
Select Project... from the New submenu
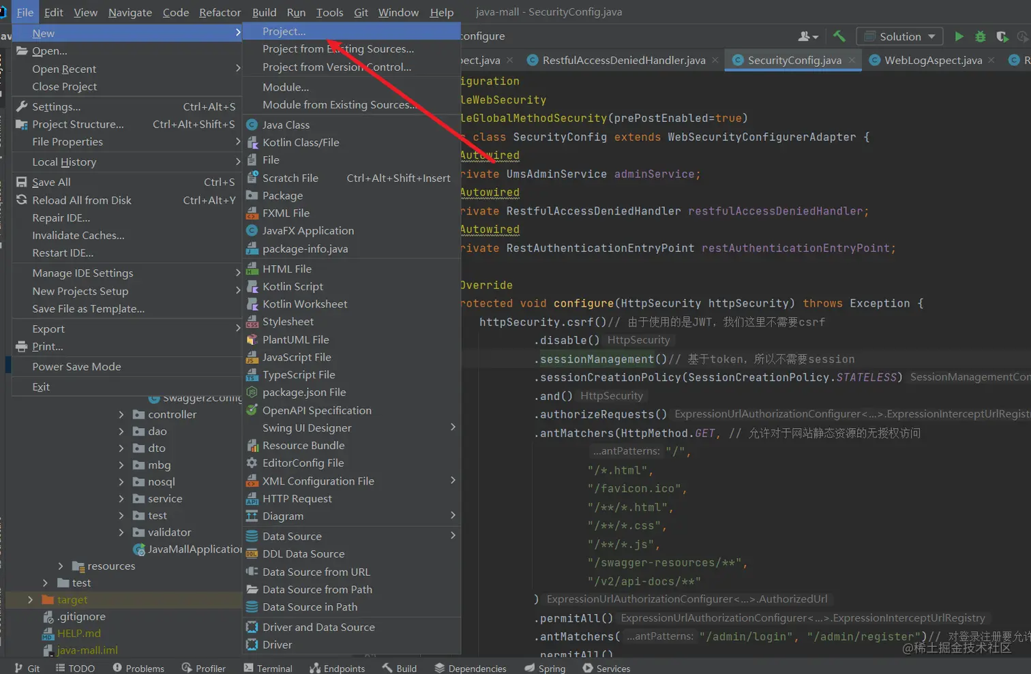pos(284,31)
